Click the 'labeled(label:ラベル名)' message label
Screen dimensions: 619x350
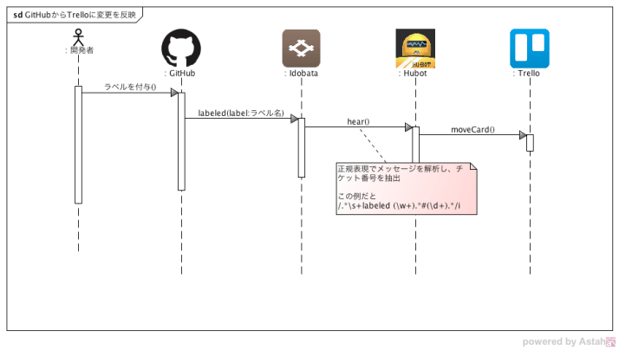(x=241, y=113)
